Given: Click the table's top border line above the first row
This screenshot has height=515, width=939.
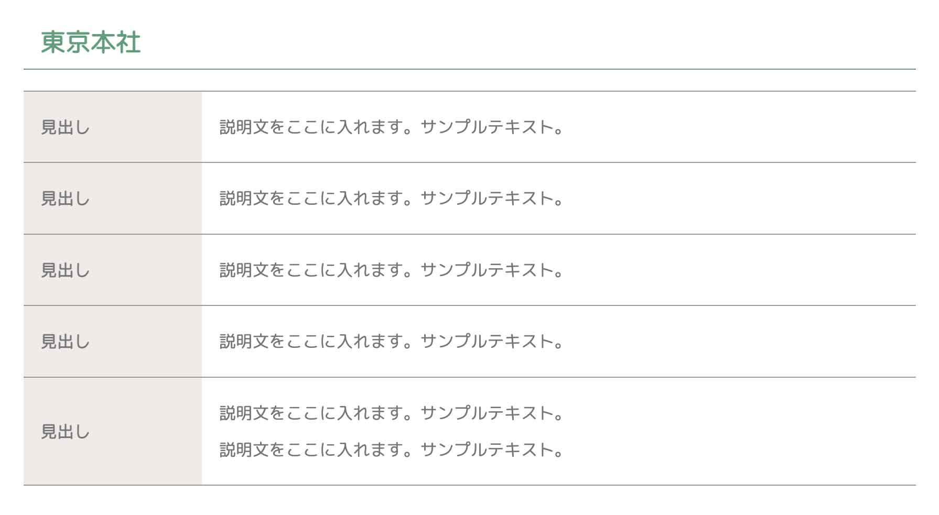Looking at the screenshot, I should point(469,91).
